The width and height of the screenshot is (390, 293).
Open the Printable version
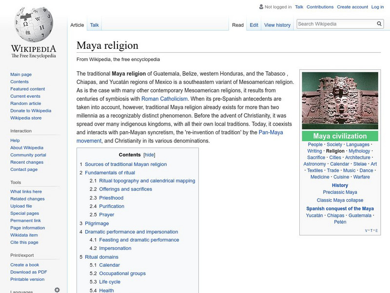coord(27,279)
